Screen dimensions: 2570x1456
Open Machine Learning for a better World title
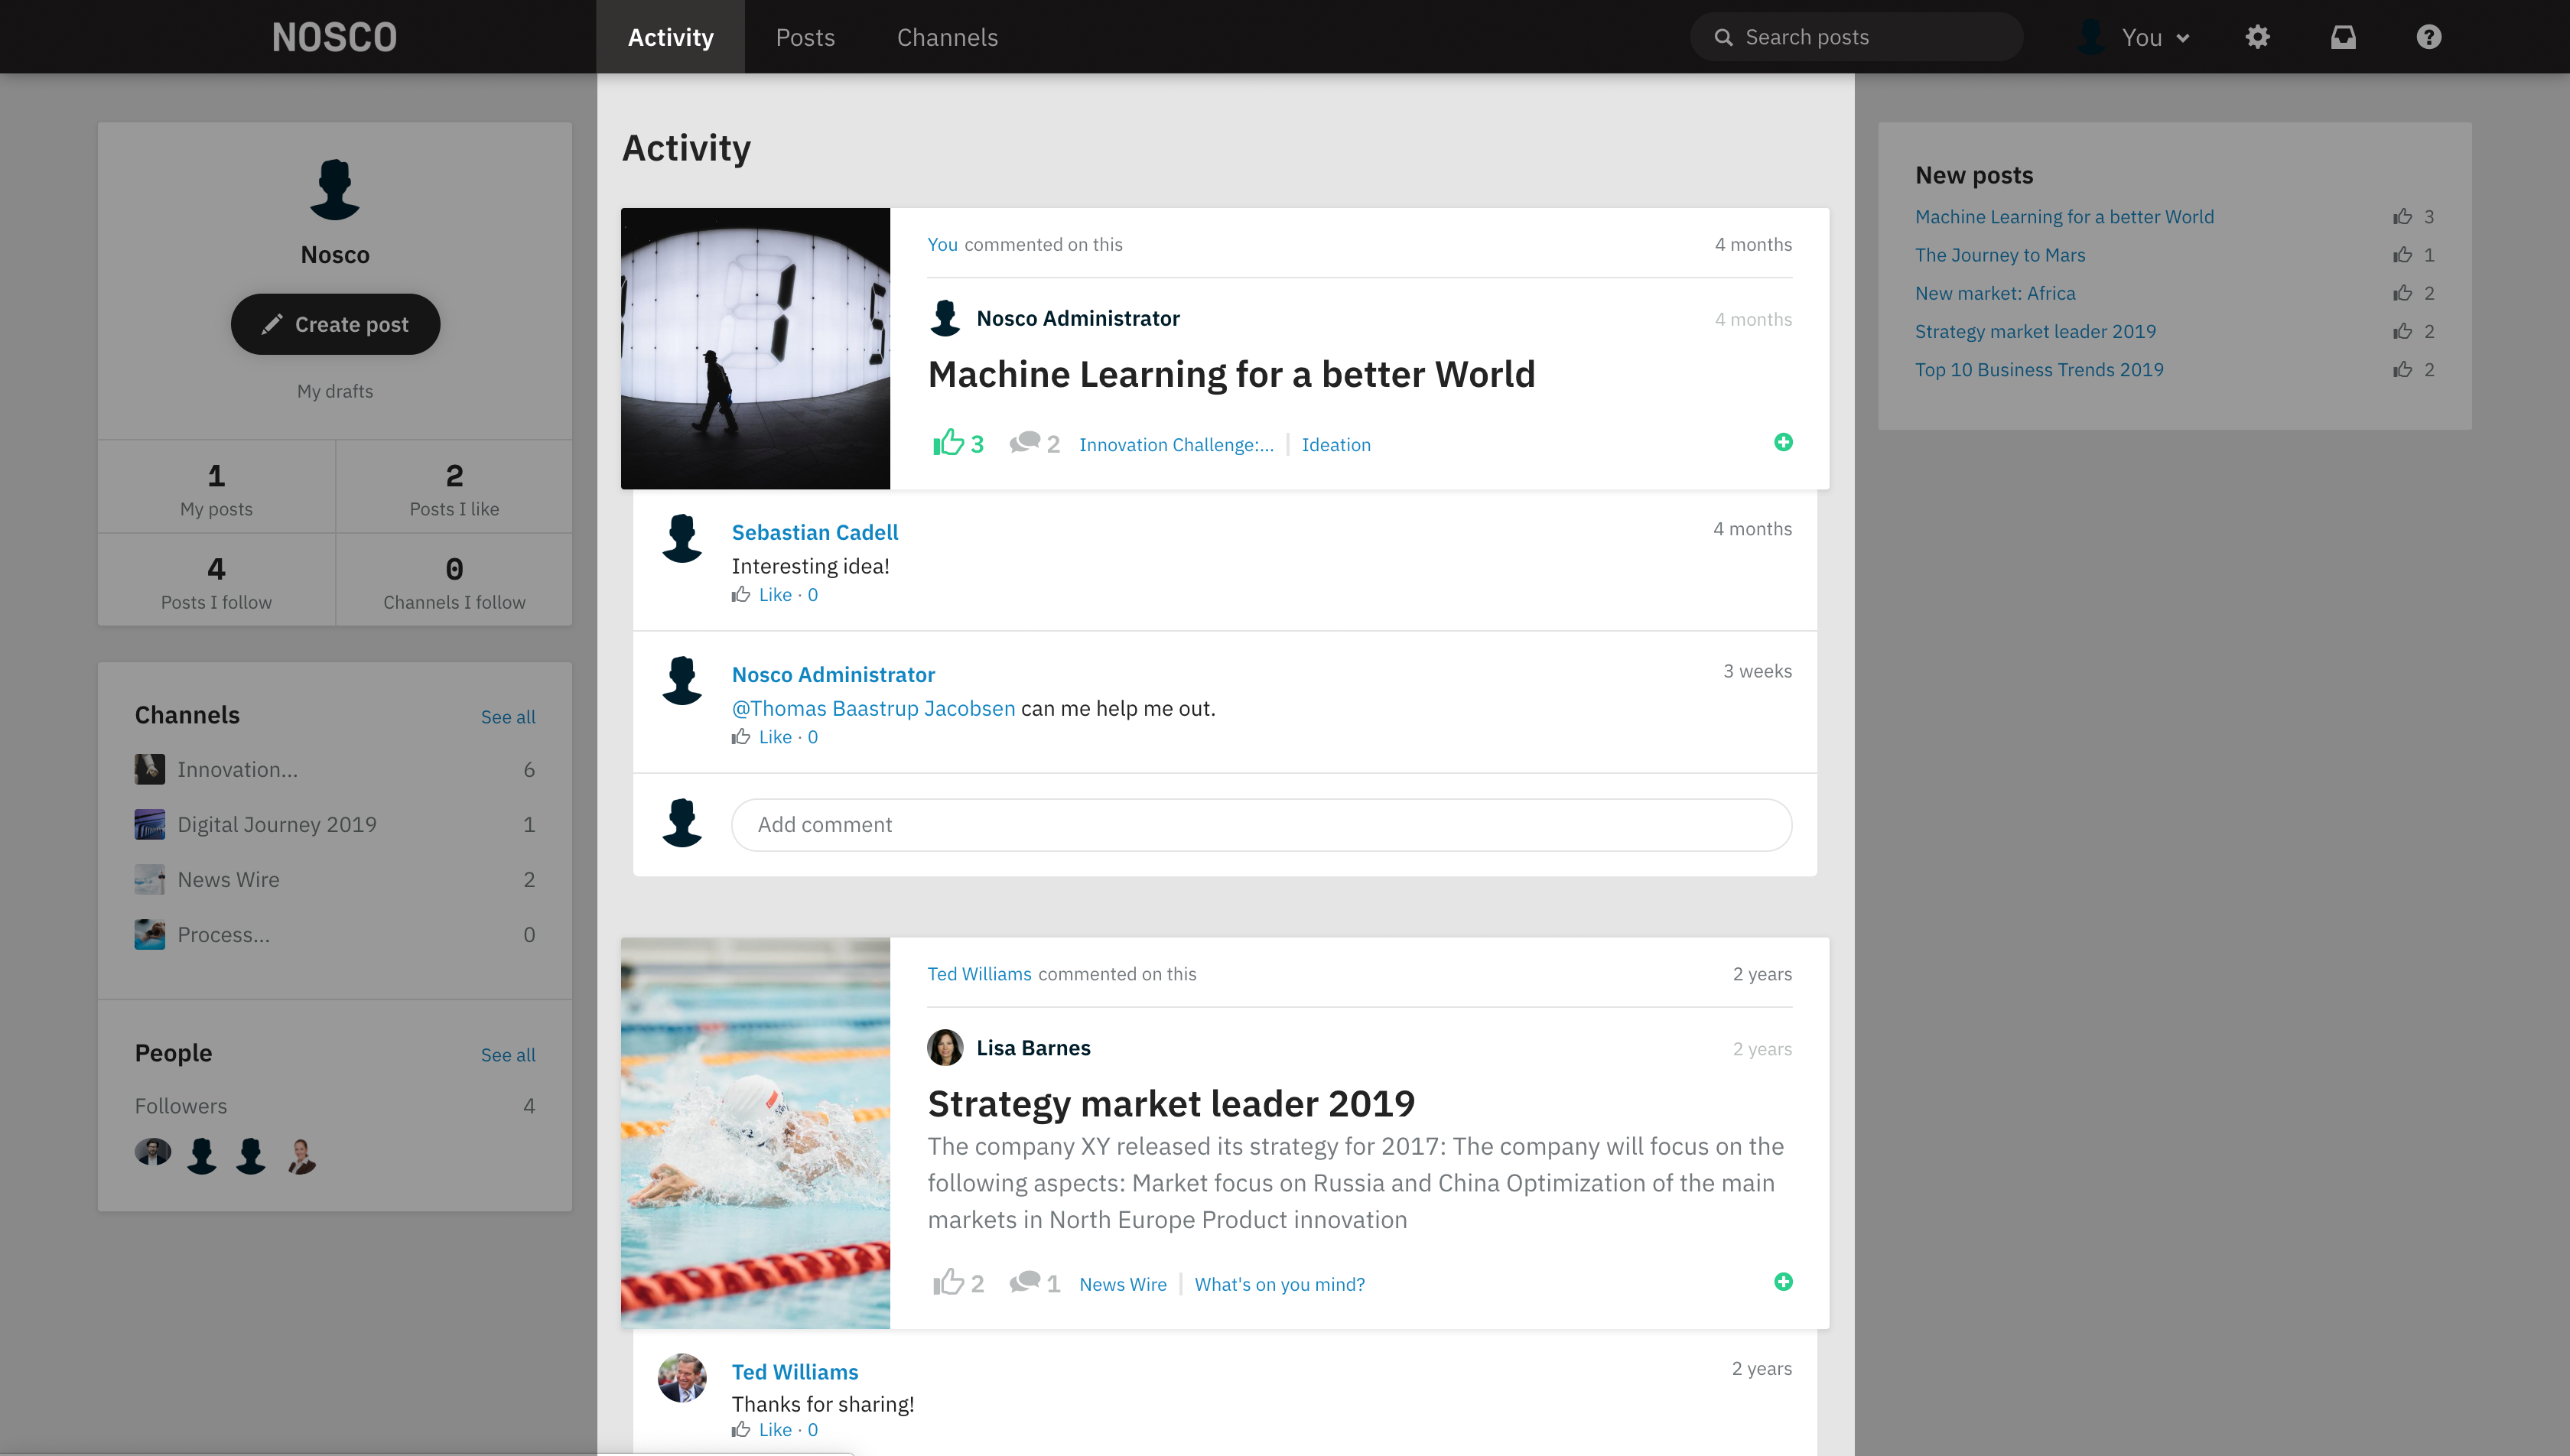pos(1231,374)
